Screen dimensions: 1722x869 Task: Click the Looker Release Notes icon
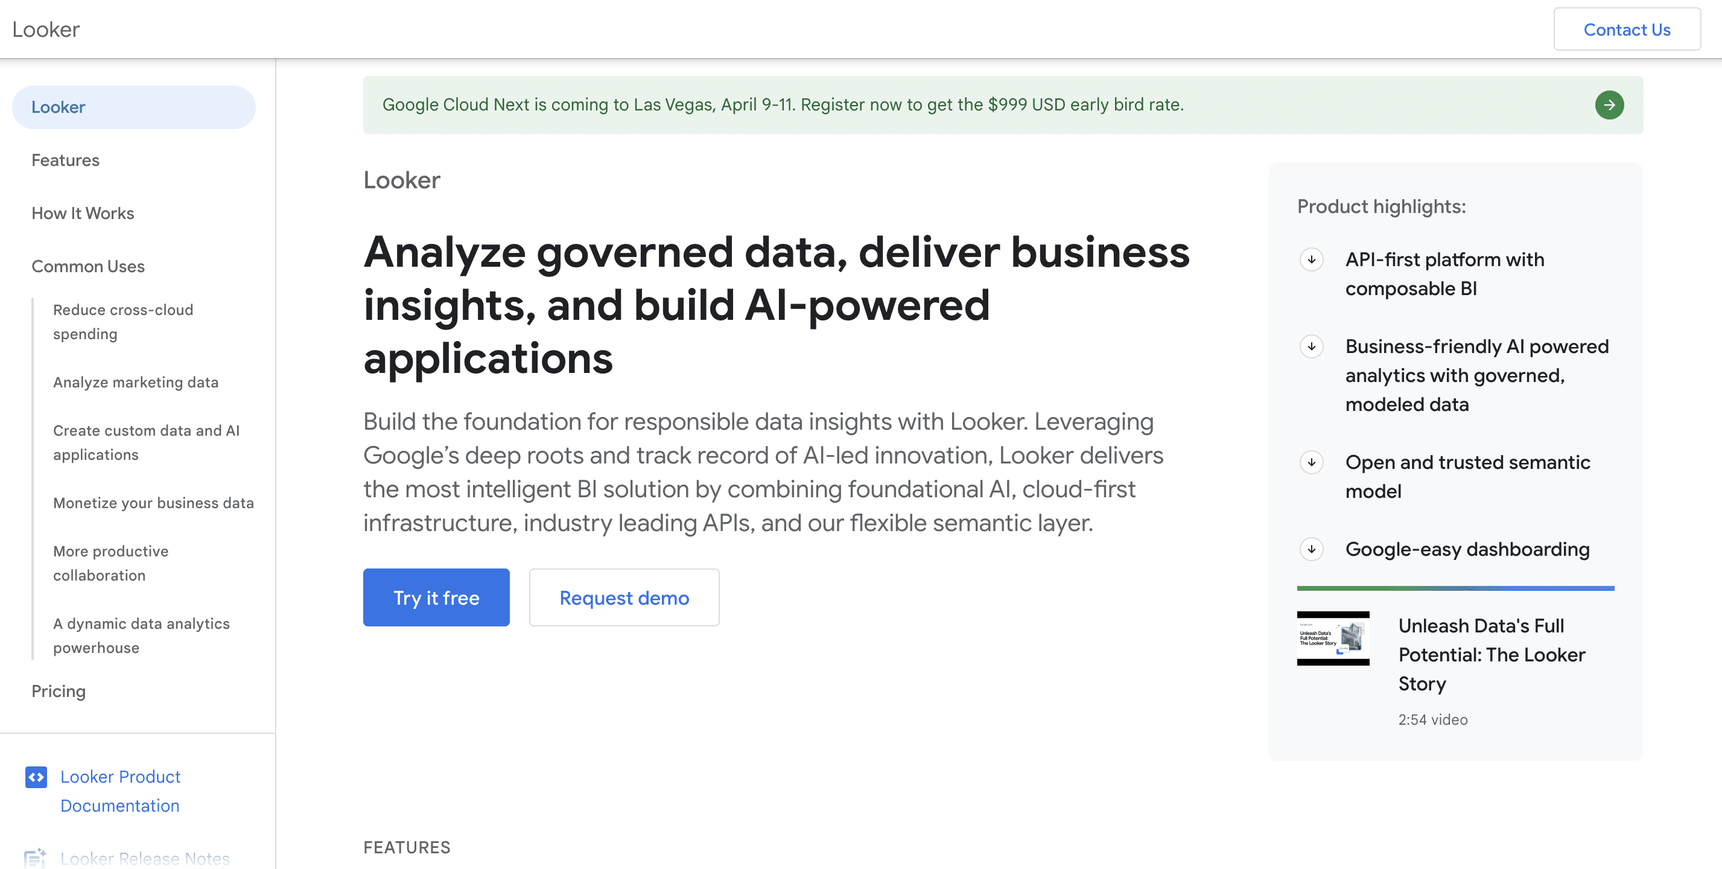(35, 858)
